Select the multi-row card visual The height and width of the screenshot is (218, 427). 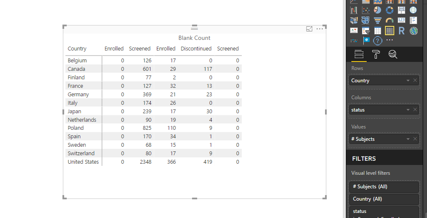click(x=413, y=20)
